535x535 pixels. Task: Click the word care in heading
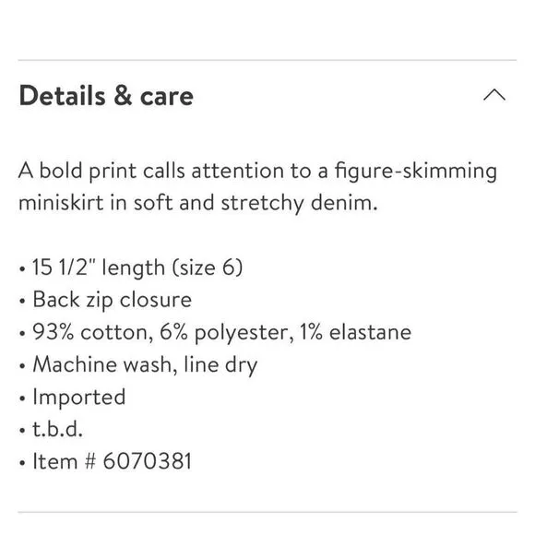[167, 97]
